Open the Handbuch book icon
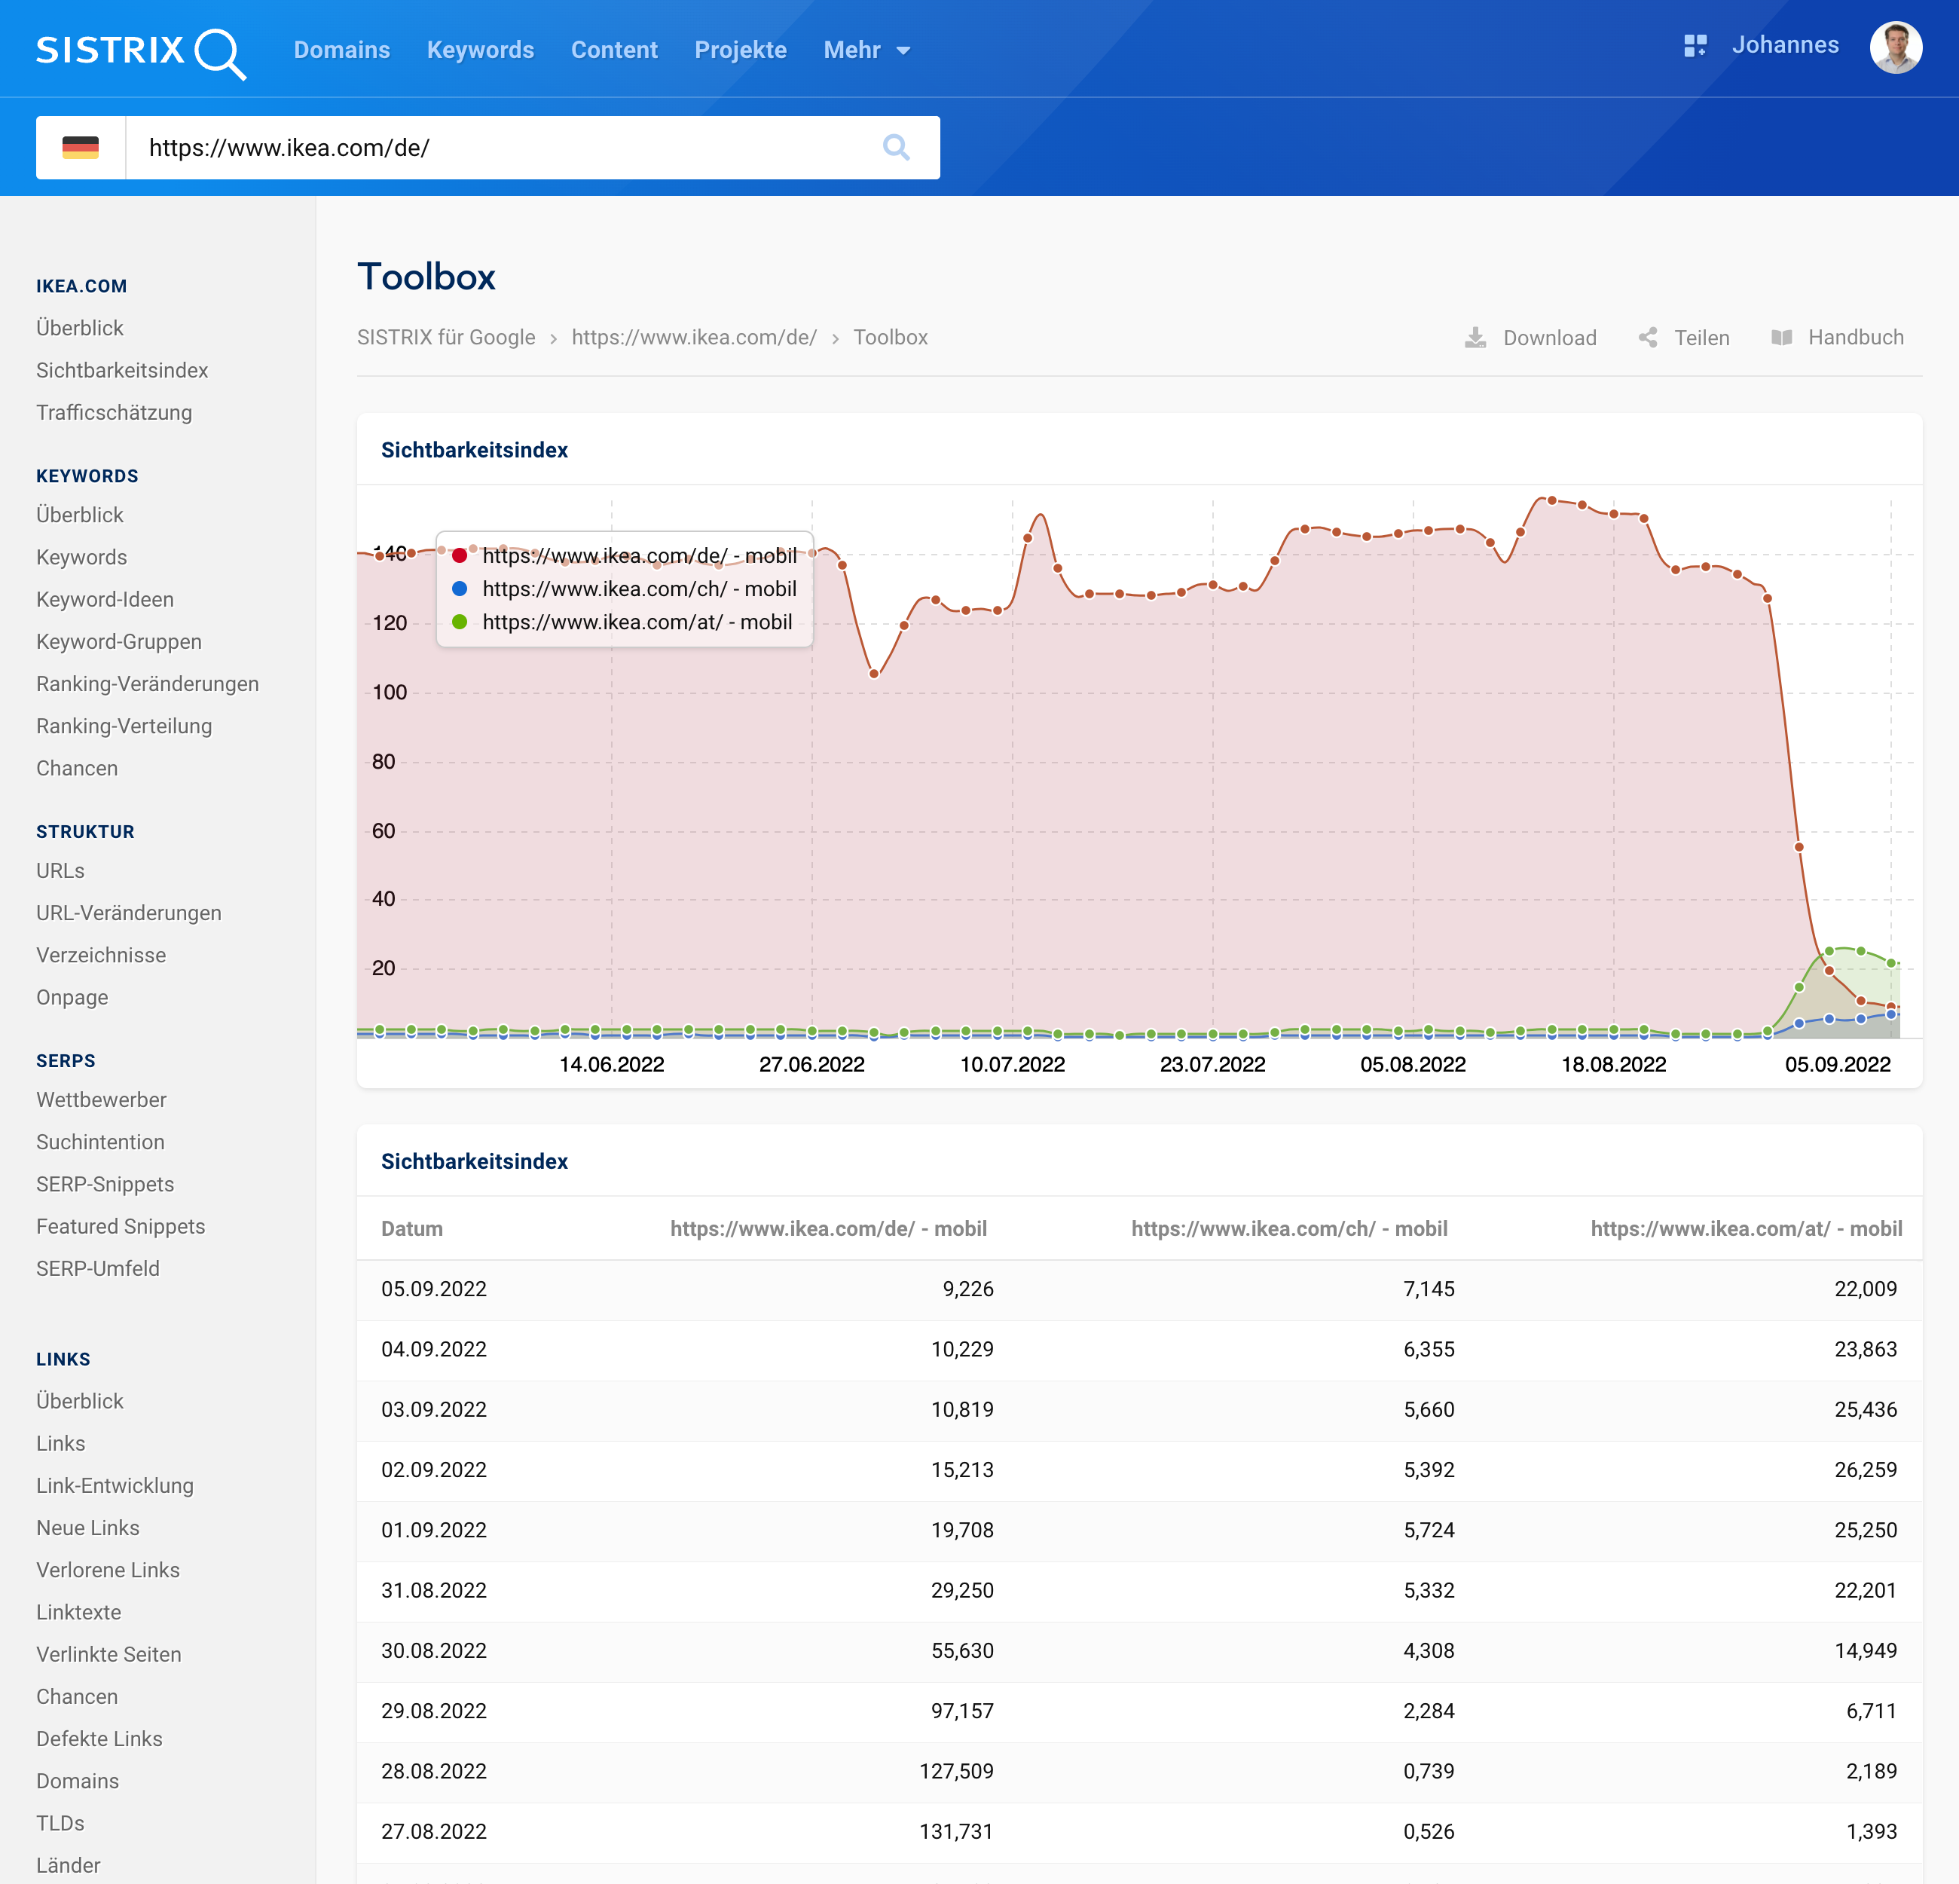 click(1781, 338)
